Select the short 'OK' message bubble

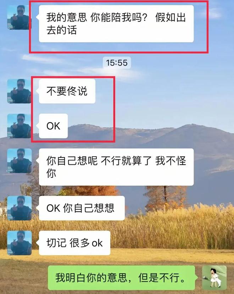pos(53,126)
